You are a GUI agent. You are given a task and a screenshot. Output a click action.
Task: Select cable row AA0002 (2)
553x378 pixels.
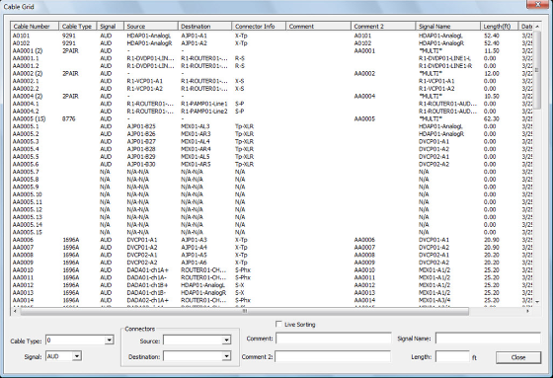pyautogui.click(x=271, y=73)
